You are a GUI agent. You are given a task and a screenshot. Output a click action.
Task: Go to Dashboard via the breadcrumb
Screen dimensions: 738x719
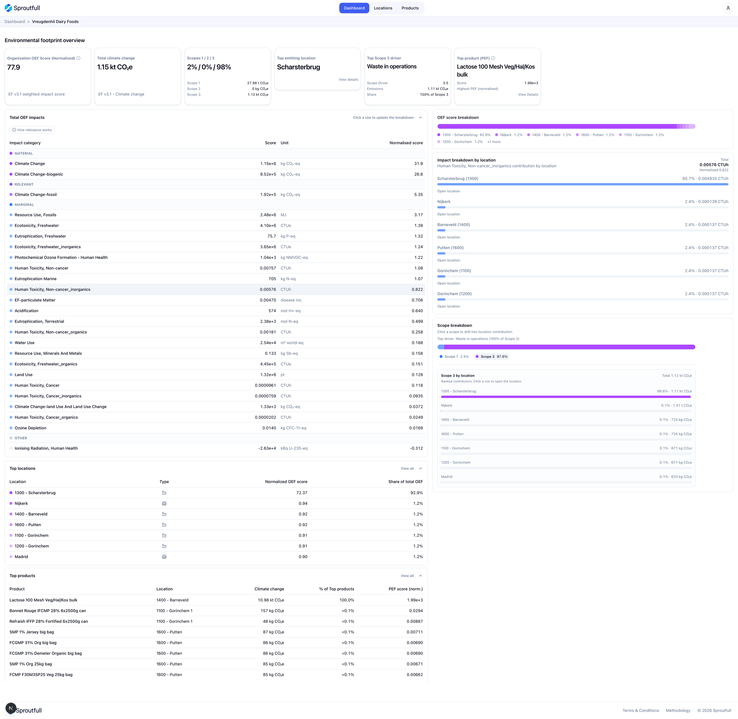[15, 22]
